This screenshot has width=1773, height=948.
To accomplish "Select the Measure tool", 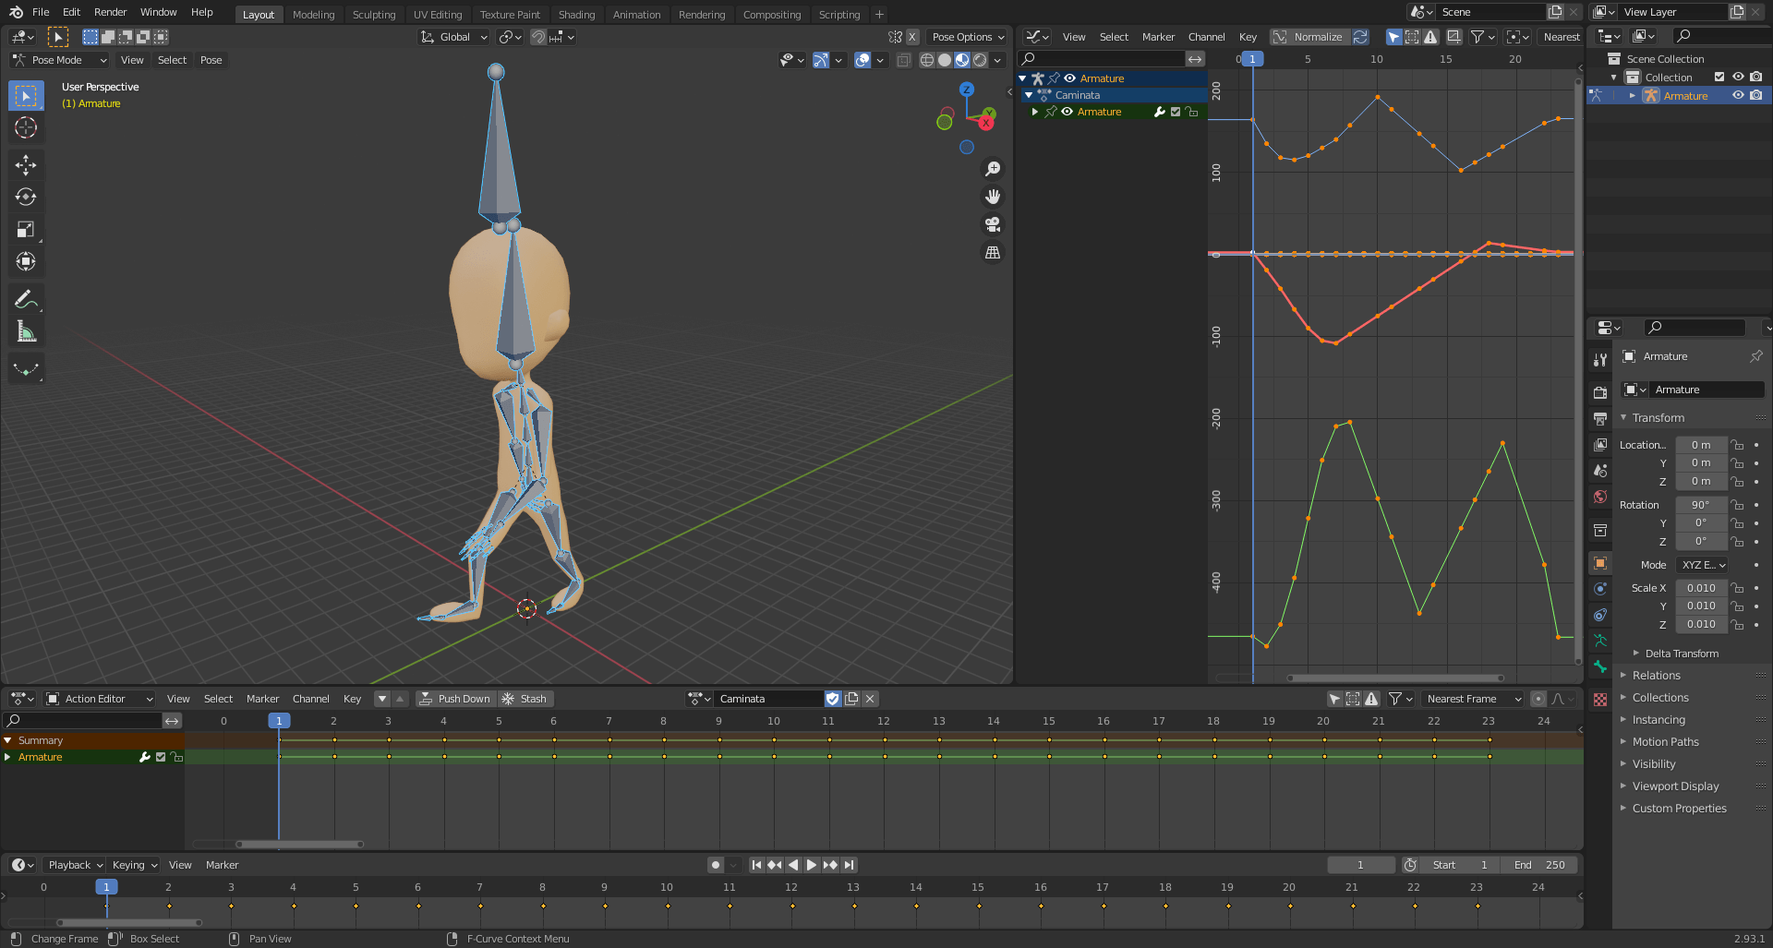I will click(26, 331).
